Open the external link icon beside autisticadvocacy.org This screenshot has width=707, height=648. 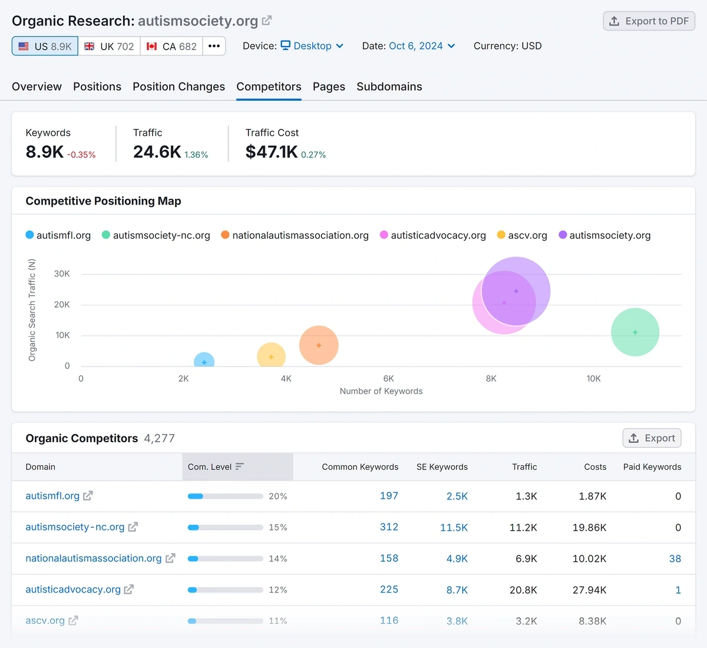(x=129, y=590)
